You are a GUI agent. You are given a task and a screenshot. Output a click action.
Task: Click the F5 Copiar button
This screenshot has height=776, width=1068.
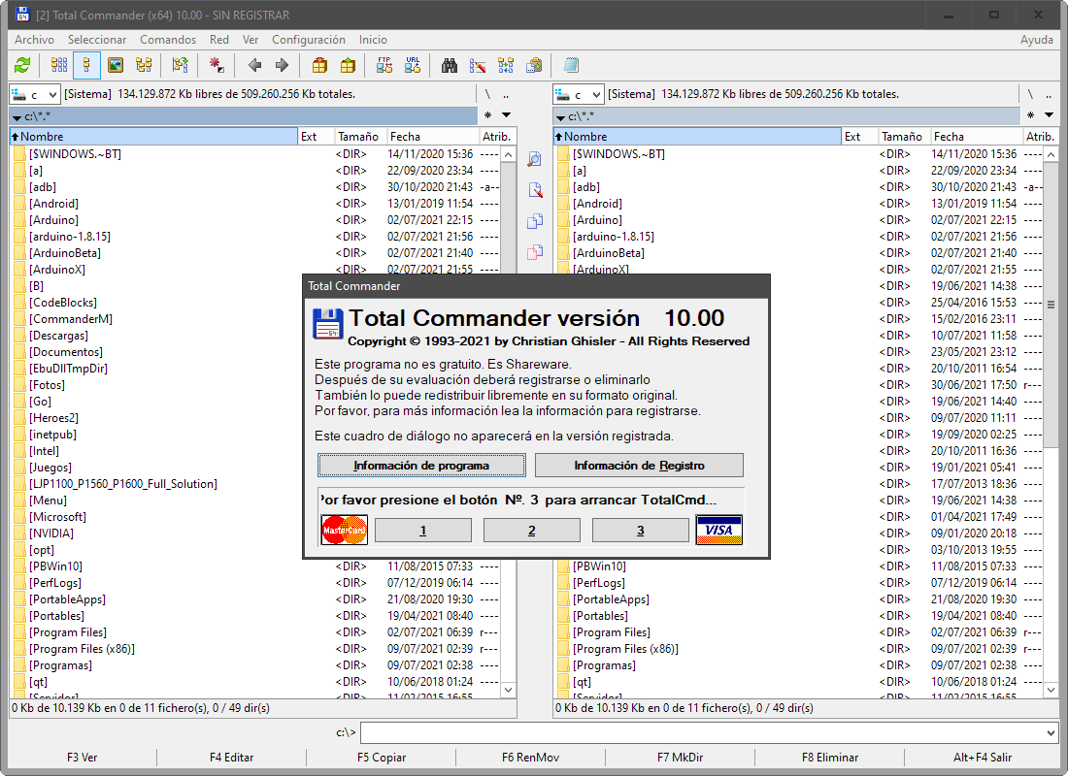click(x=382, y=757)
